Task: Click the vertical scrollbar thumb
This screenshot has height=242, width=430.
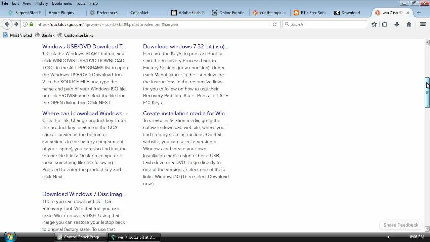Action: click(427, 92)
